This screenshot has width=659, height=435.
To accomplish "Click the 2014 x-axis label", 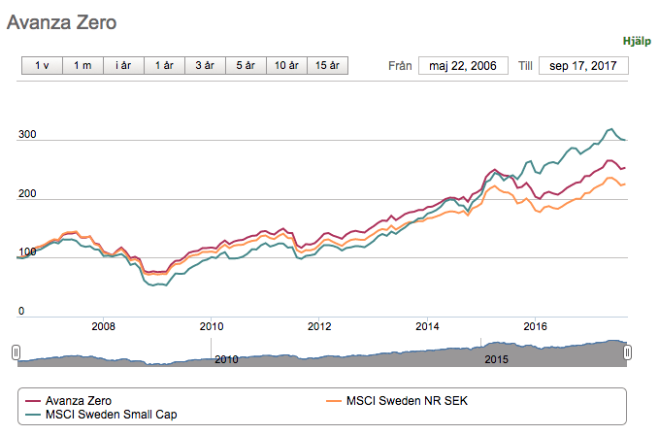I will tap(427, 326).
